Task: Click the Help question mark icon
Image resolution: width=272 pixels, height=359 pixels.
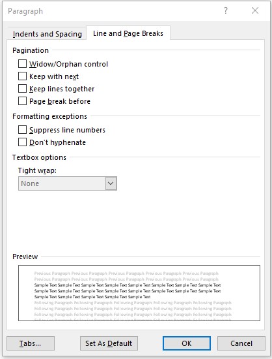Action: click(x=225, y=10)
